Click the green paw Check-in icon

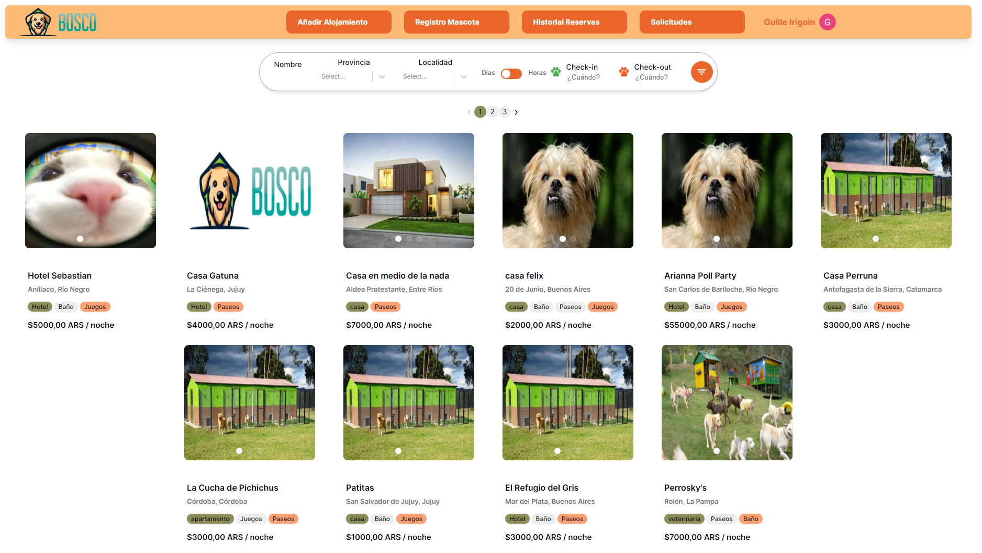(x=556, y=72)
